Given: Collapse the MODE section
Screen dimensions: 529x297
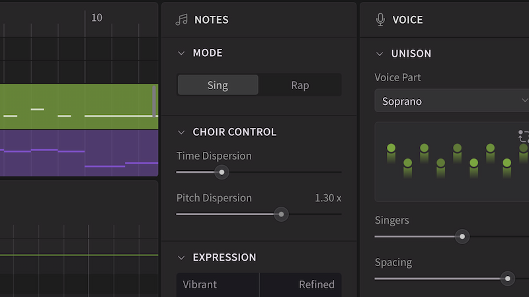Looking at the screenshot, I should 181,53.
